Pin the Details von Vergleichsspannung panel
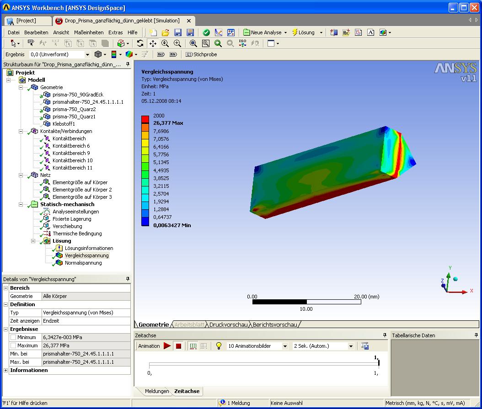 coord(128,279)
